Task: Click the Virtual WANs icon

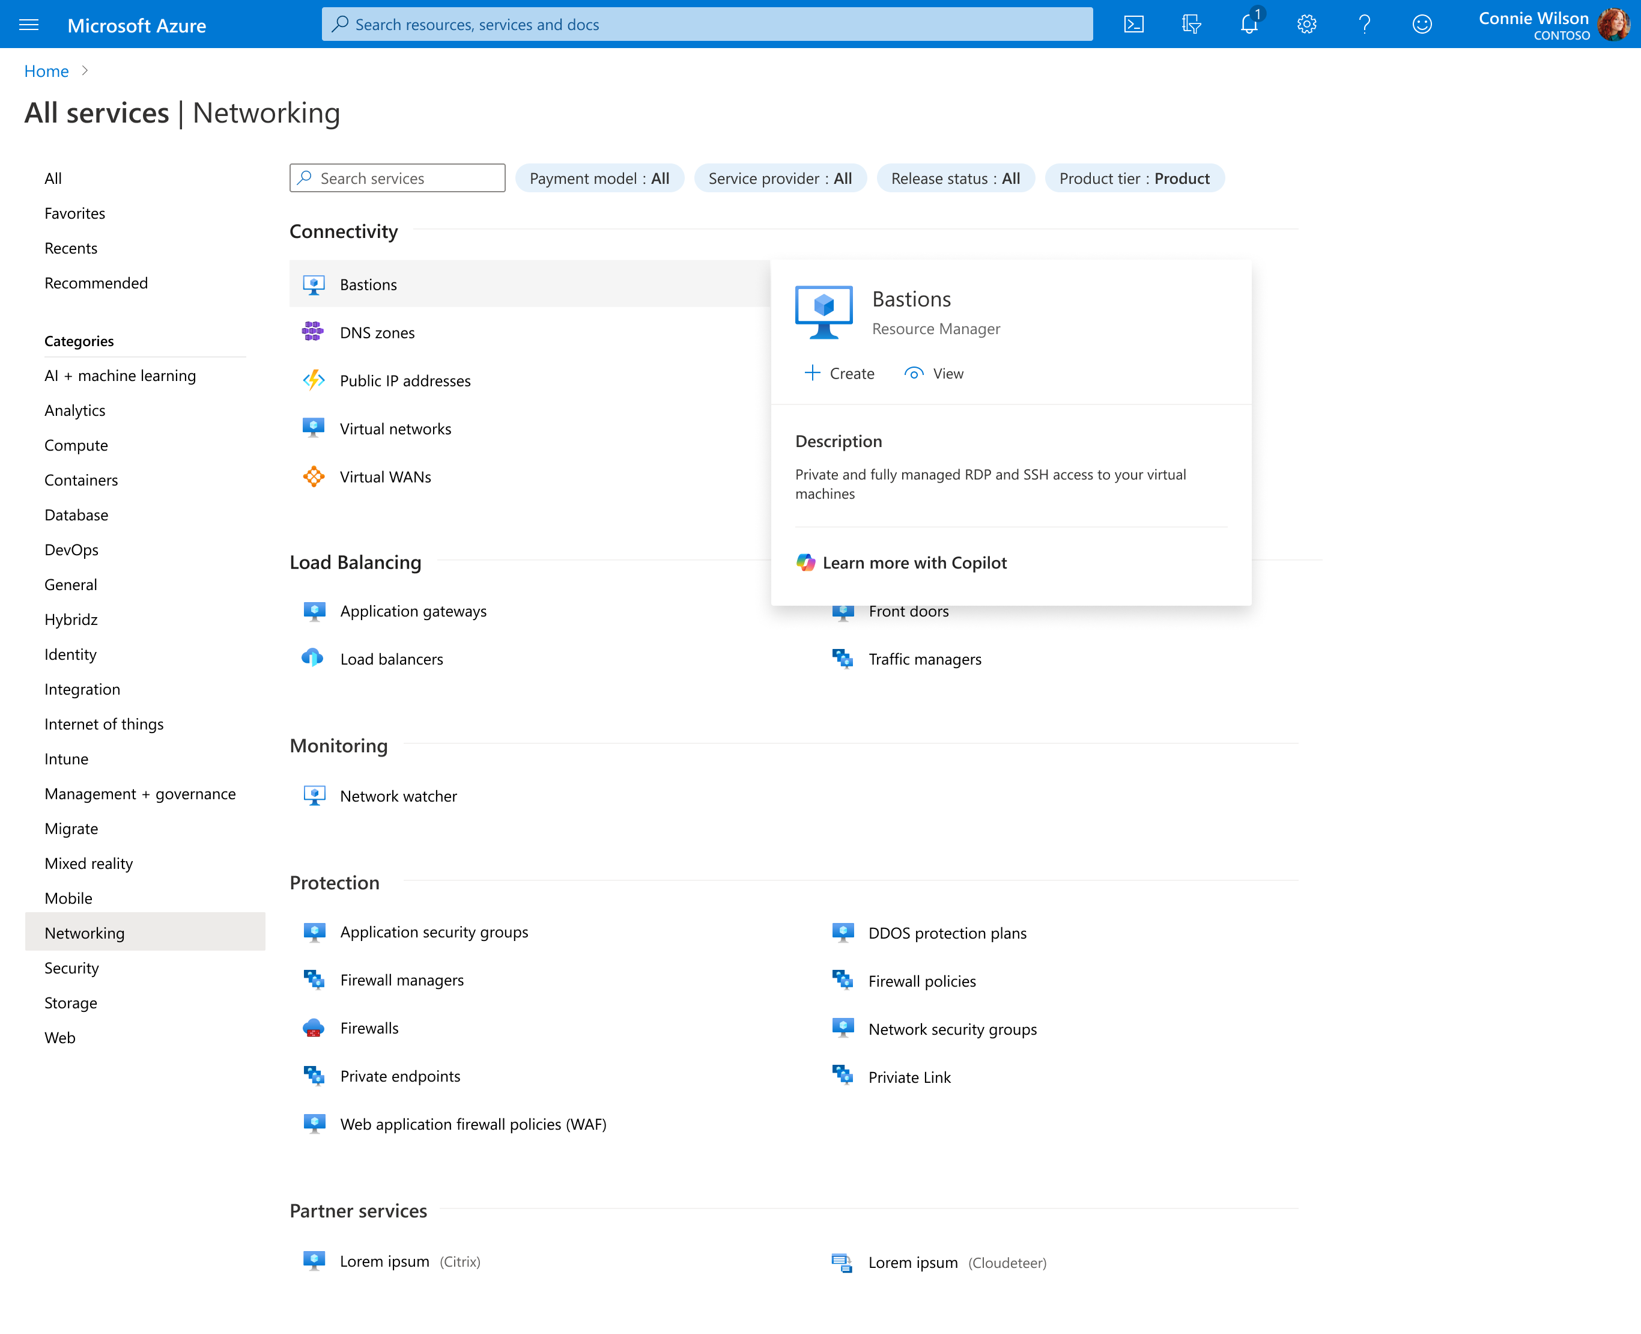Action: click(314, 477)
